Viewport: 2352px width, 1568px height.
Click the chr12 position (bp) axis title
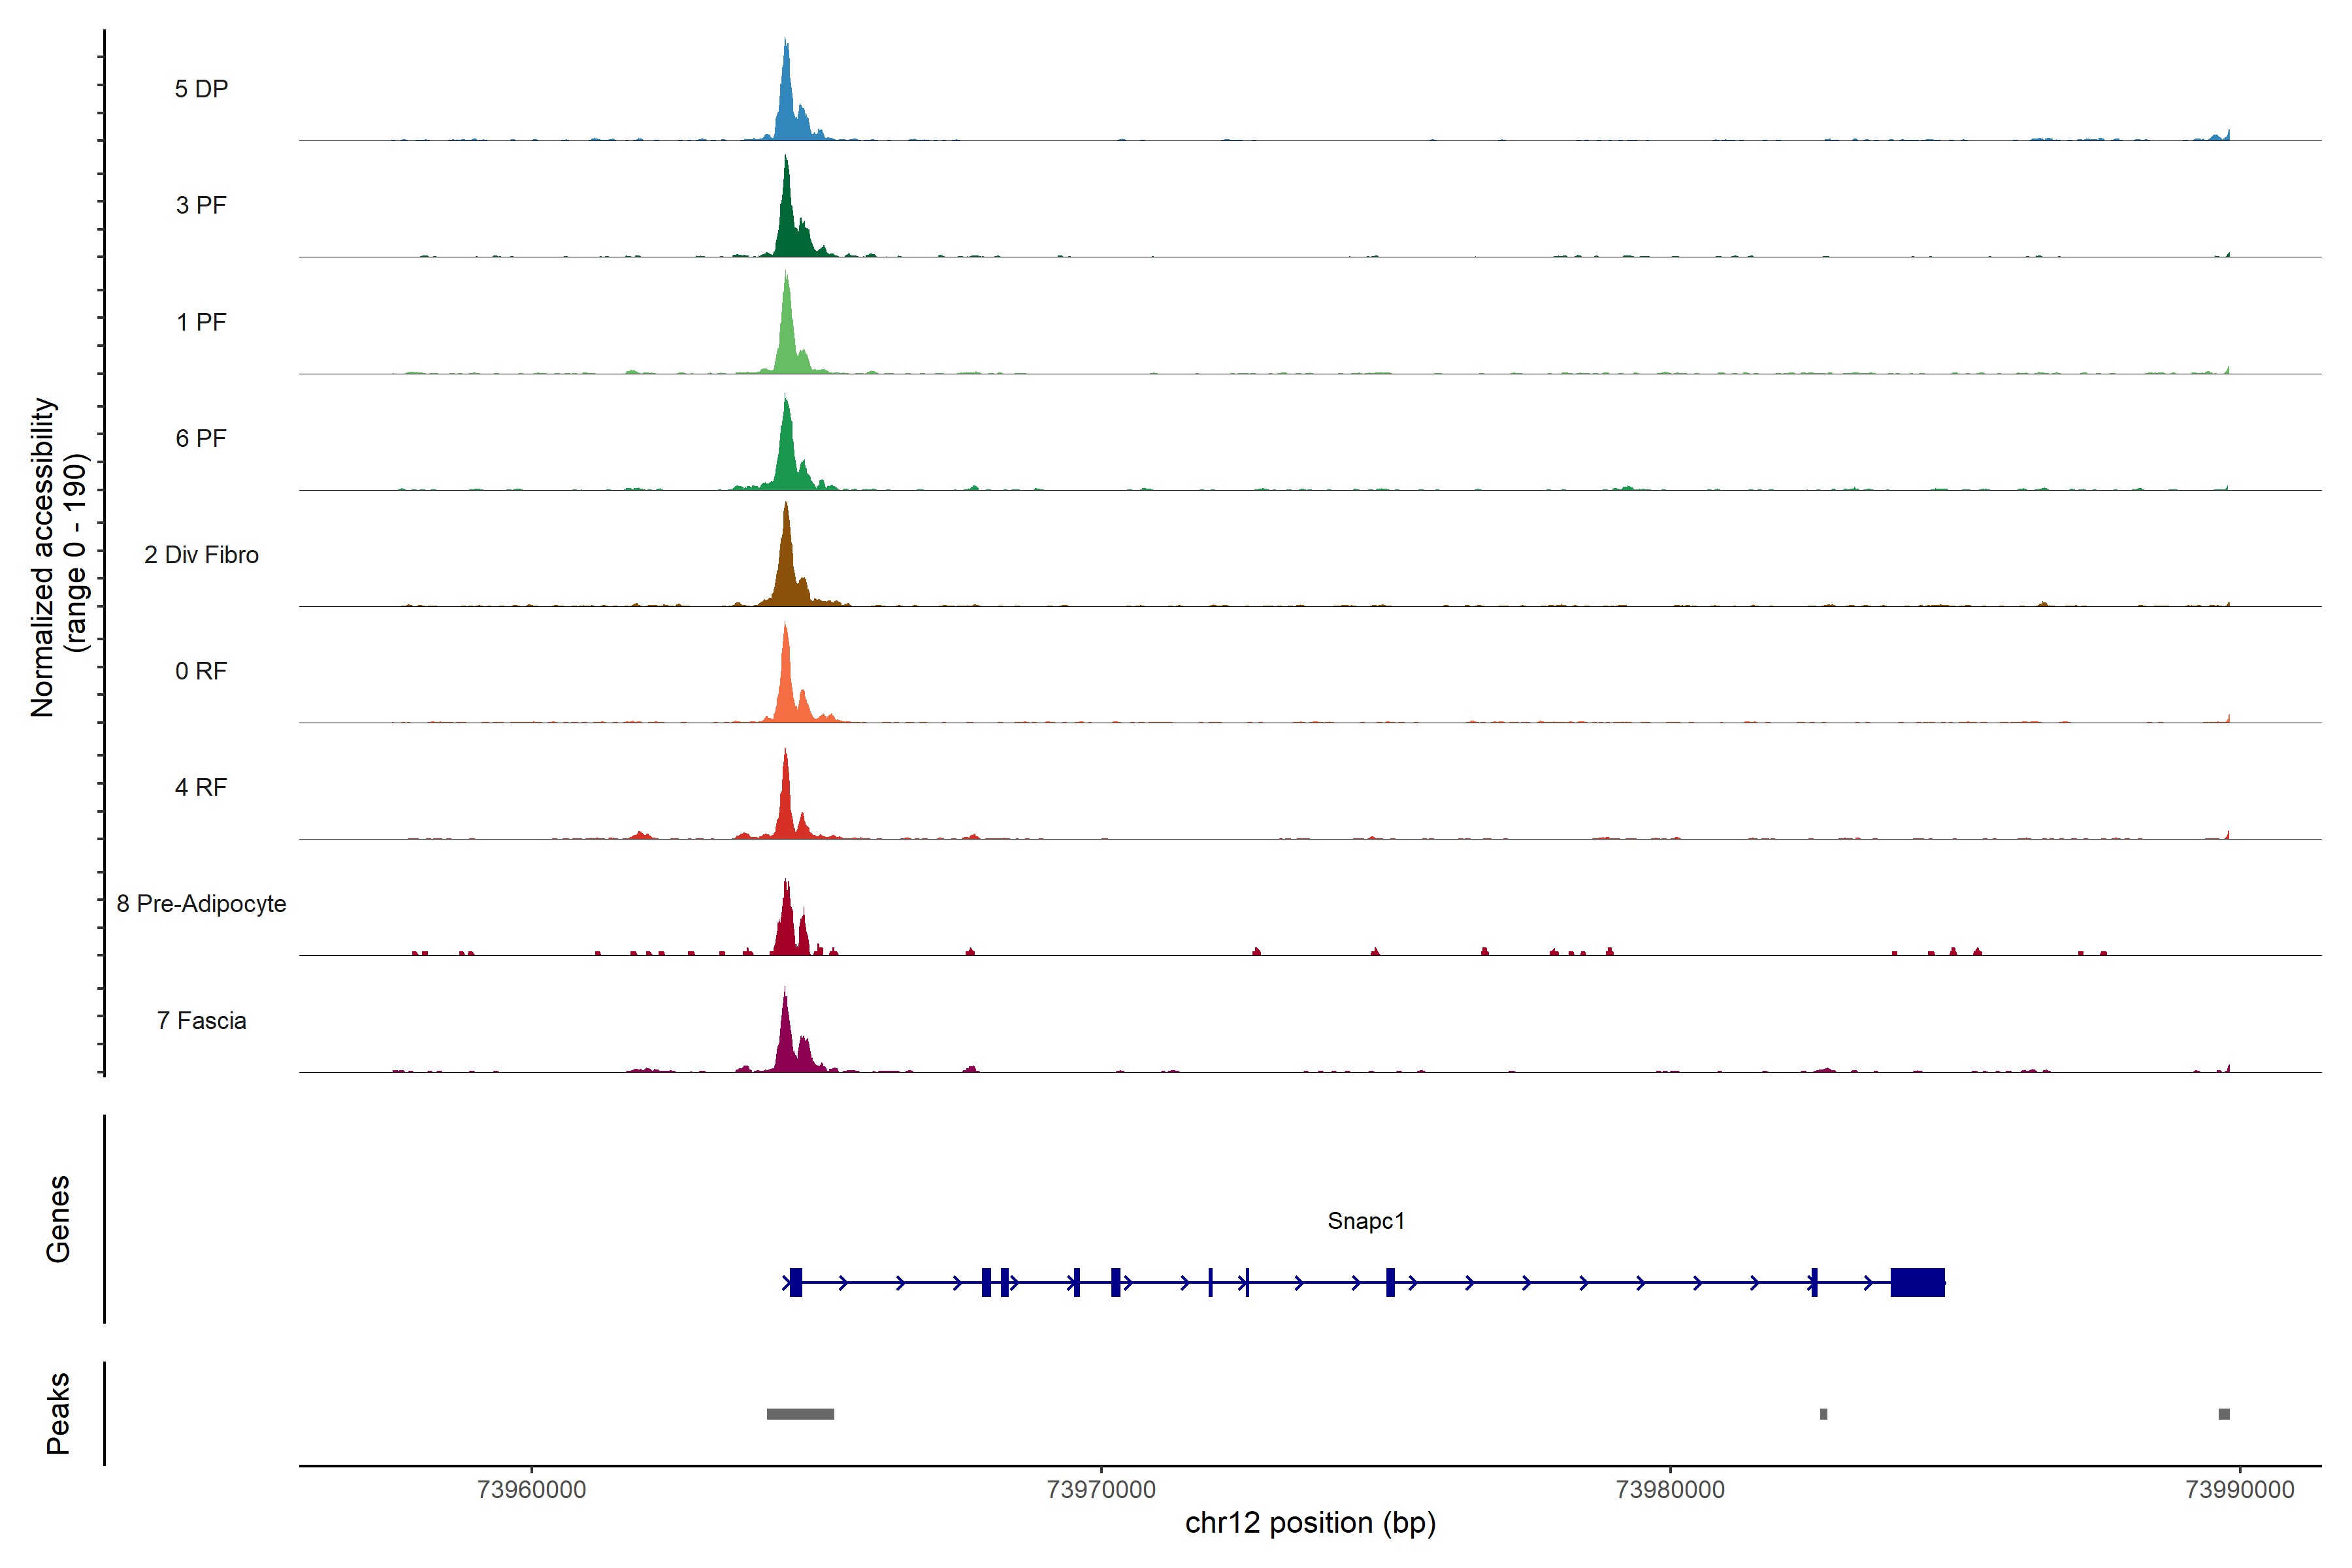pyautogui.click(x=1310, y=1523)
